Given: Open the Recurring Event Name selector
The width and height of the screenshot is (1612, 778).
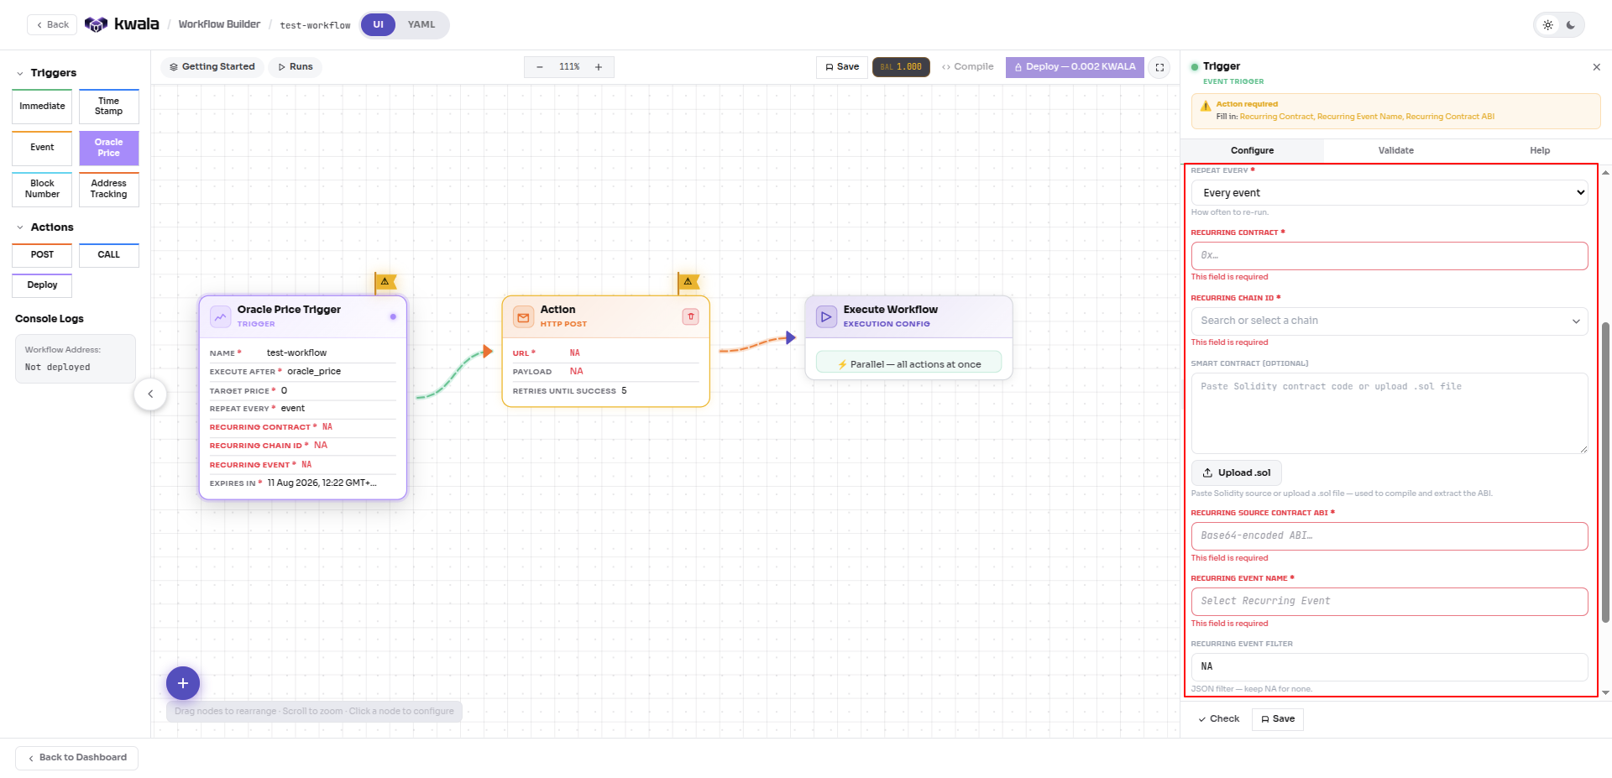Looking at the screenshot, I should pyautogui.click(x=1390, y=601).
